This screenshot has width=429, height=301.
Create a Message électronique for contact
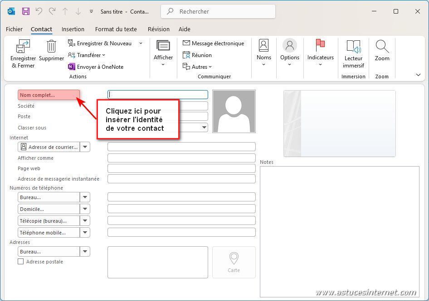[213, 43]
